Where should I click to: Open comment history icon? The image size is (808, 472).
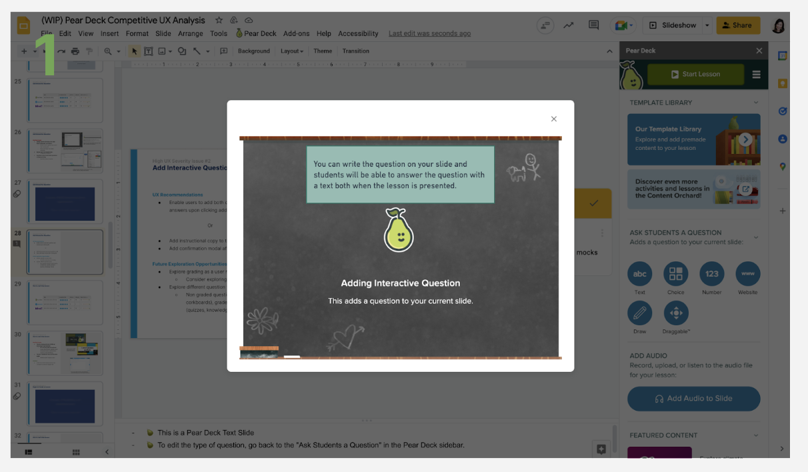coord(593,25)
